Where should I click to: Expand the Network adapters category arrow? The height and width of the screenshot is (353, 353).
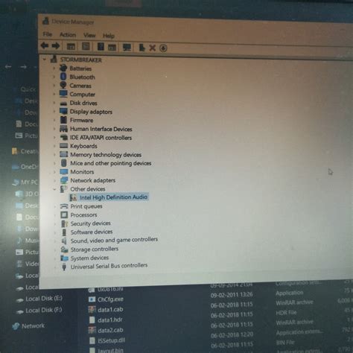pos(55,180)
